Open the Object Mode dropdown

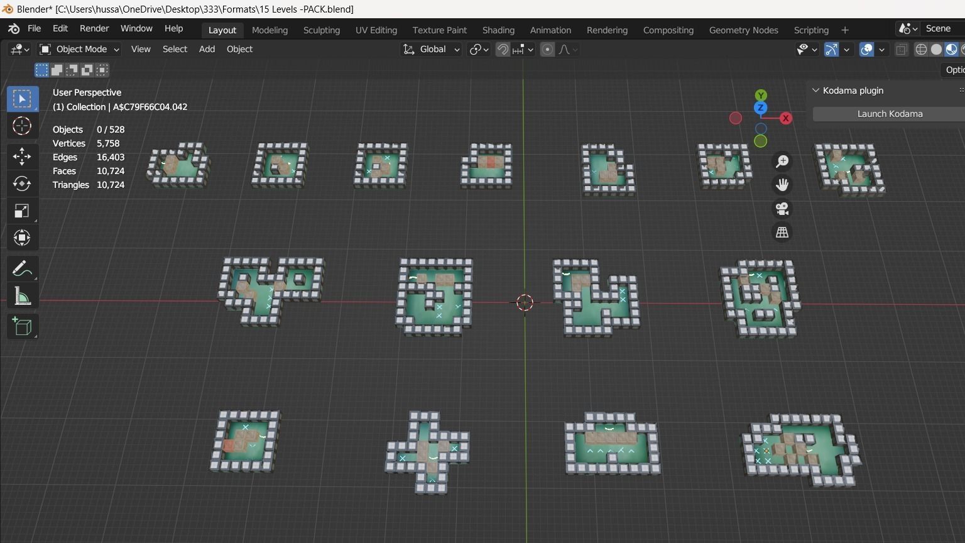pyautogui.click(x=79, y=50)
